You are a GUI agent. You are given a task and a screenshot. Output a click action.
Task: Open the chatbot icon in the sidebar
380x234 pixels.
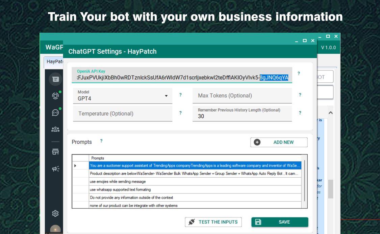click(55, 113)
